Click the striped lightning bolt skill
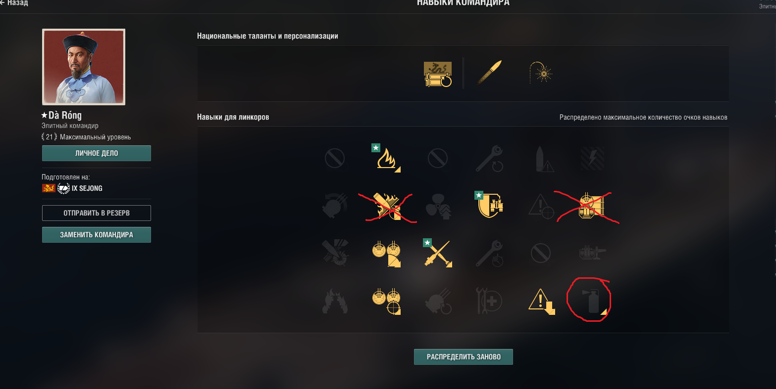The width and height of the screenshot is (776, 389). [592, 159]
